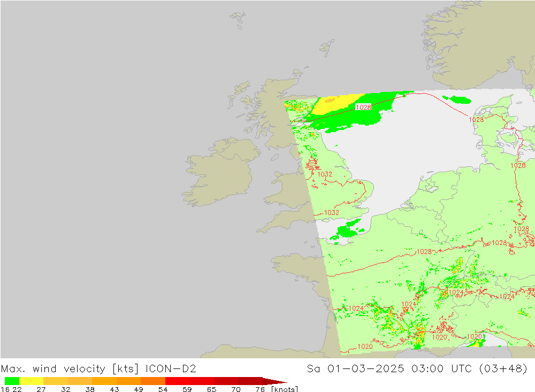Click the white-boxed 1028 isobar label
535x392 pixels.
tap(363, 107)
